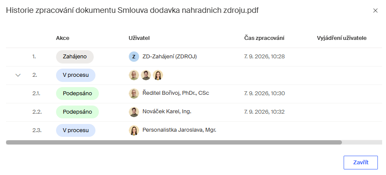Viewport: 386px width, 175px height.
Task: Click the Podepsáno badge in row 2.2
Action: click(x=77, y=112)
